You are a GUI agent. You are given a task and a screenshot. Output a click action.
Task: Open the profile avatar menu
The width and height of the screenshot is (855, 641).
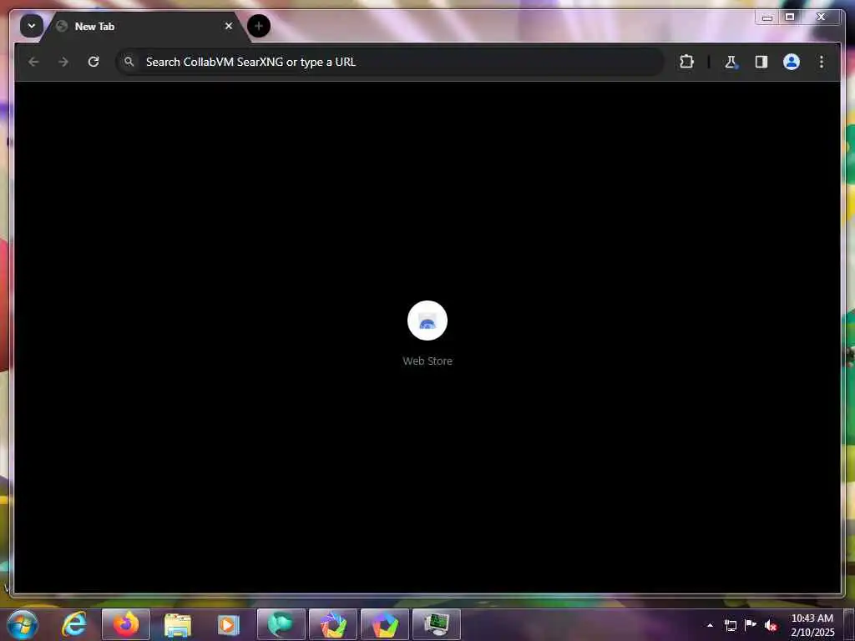pyautogui.click(x=792, y=62)
